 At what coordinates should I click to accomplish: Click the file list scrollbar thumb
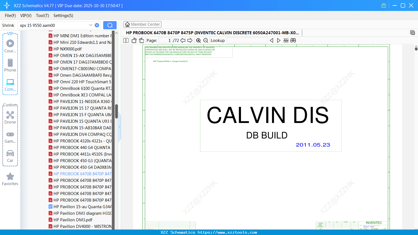click(x=116, y=111)
